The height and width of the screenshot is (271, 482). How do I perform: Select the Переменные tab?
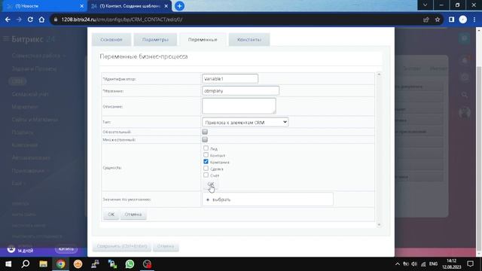coord(203,40)
